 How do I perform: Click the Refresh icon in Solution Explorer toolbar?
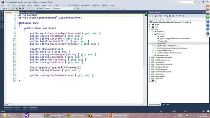click(x=167, y=16)
